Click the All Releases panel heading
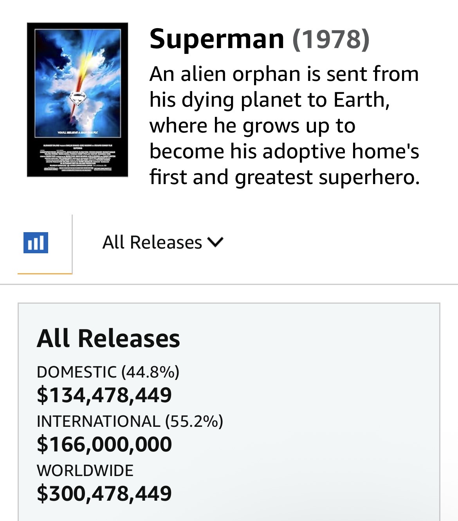The height and width of the screenshot is (521, 458). point(108,338)
